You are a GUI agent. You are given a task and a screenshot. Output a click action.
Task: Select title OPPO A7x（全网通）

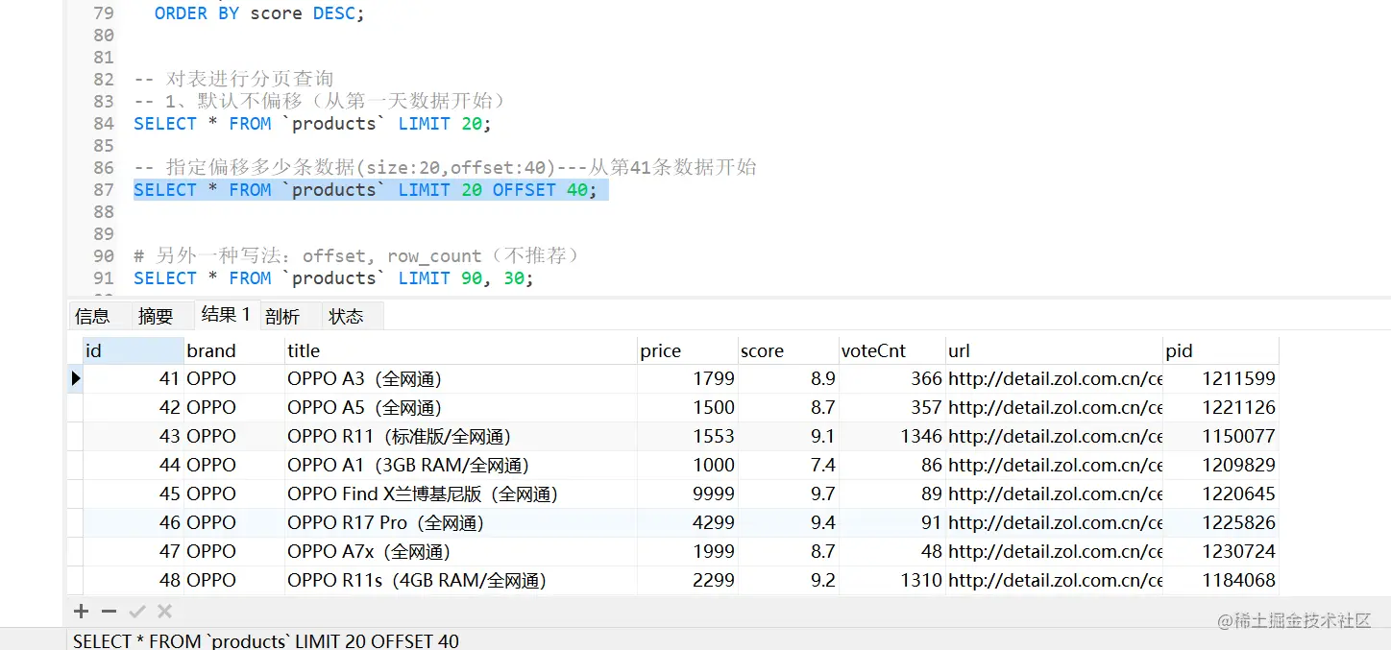(461, 551)
